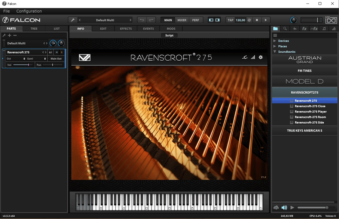Open the File menu
Image resolution: width=339 pixels, height=219 pixels.
[7, 11]
